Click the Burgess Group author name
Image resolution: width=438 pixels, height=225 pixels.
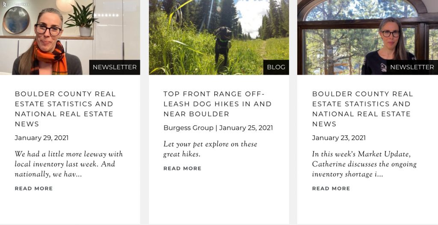[x=189, y=128]
